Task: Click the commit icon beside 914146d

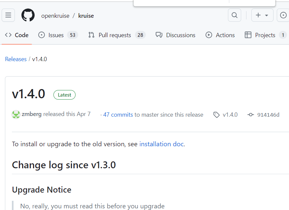Action: [x=251, y=115]
